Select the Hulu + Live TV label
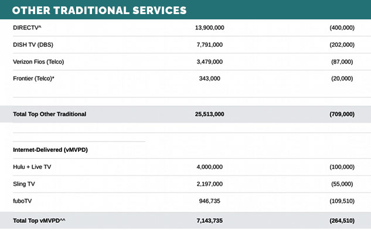Screen dimensions: 371x231 pyautogui.click(x=32, y=167)
